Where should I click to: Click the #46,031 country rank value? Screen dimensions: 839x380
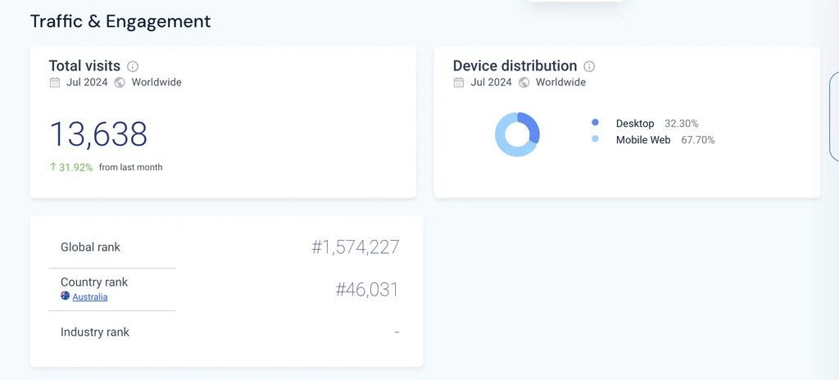[x=367, y=290]
